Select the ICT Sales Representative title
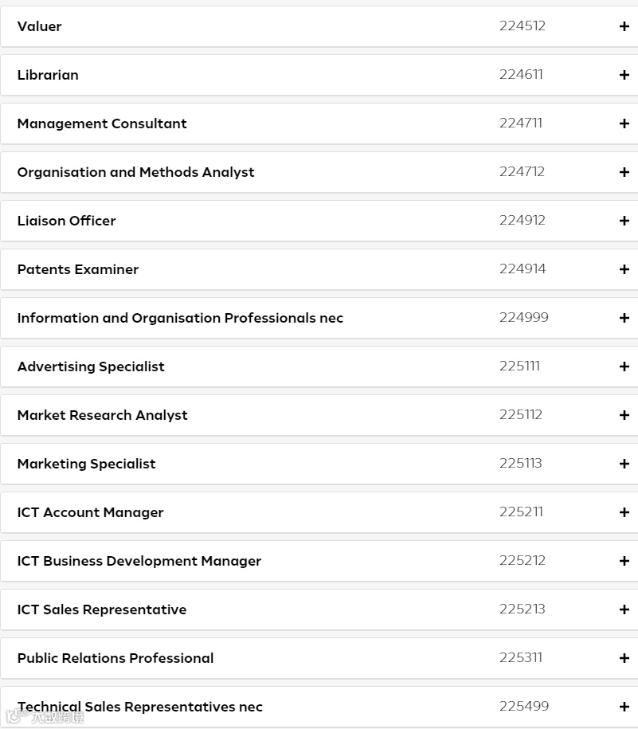Screen dimensions: 638x729 pyautogui.click(x=102, y=609)
